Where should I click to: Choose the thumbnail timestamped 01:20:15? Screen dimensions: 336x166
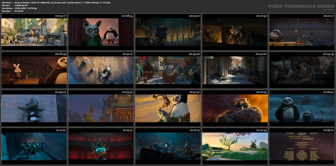[x=168, y=146]
